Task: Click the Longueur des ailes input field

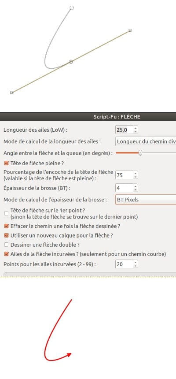Action: [x=125, y=130]
